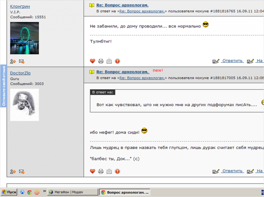This screenshot has width=264, height=197.
Task: Click the printer icon under DoctorZlo's post
Action: 101,171
